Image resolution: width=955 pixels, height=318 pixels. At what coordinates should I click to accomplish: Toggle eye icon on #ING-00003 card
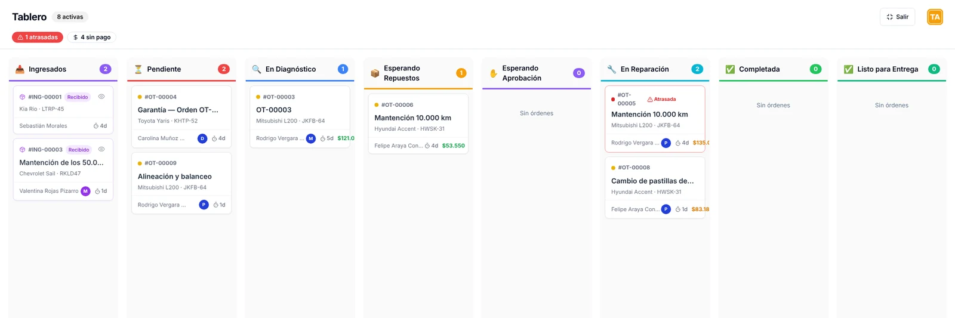tap(101, 149)
